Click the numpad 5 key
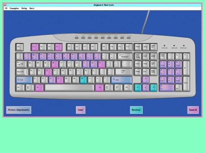 pos(170,72)
